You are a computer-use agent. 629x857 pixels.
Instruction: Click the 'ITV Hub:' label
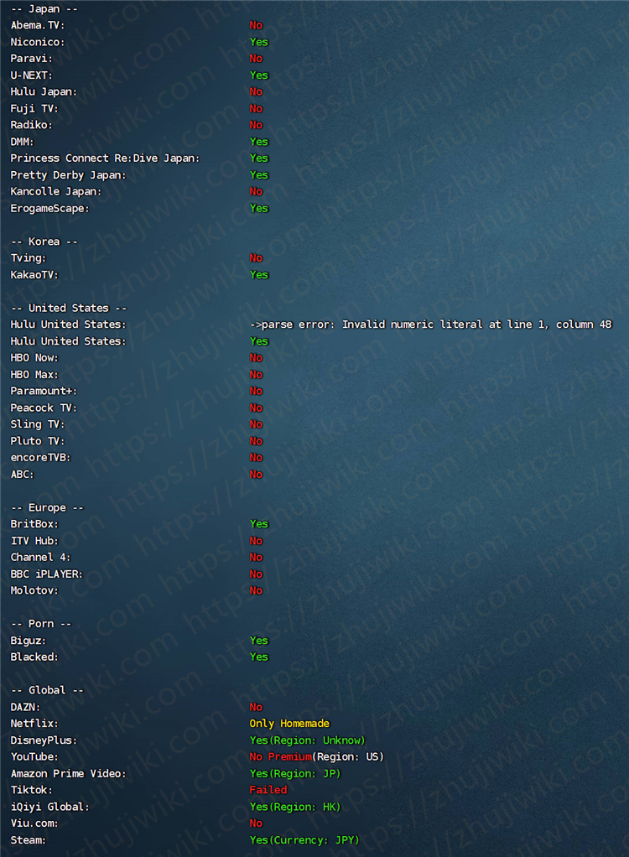[x=34, y=541]
